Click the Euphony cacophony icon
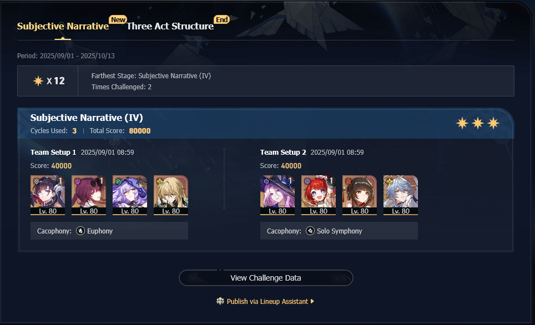Screen dimensions: 535x325 (80, 231)
